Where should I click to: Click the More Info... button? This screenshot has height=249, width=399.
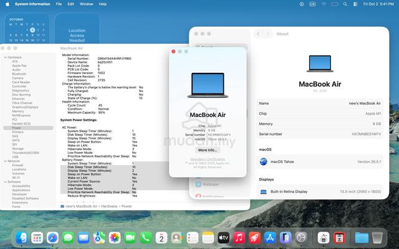(208, 150)
